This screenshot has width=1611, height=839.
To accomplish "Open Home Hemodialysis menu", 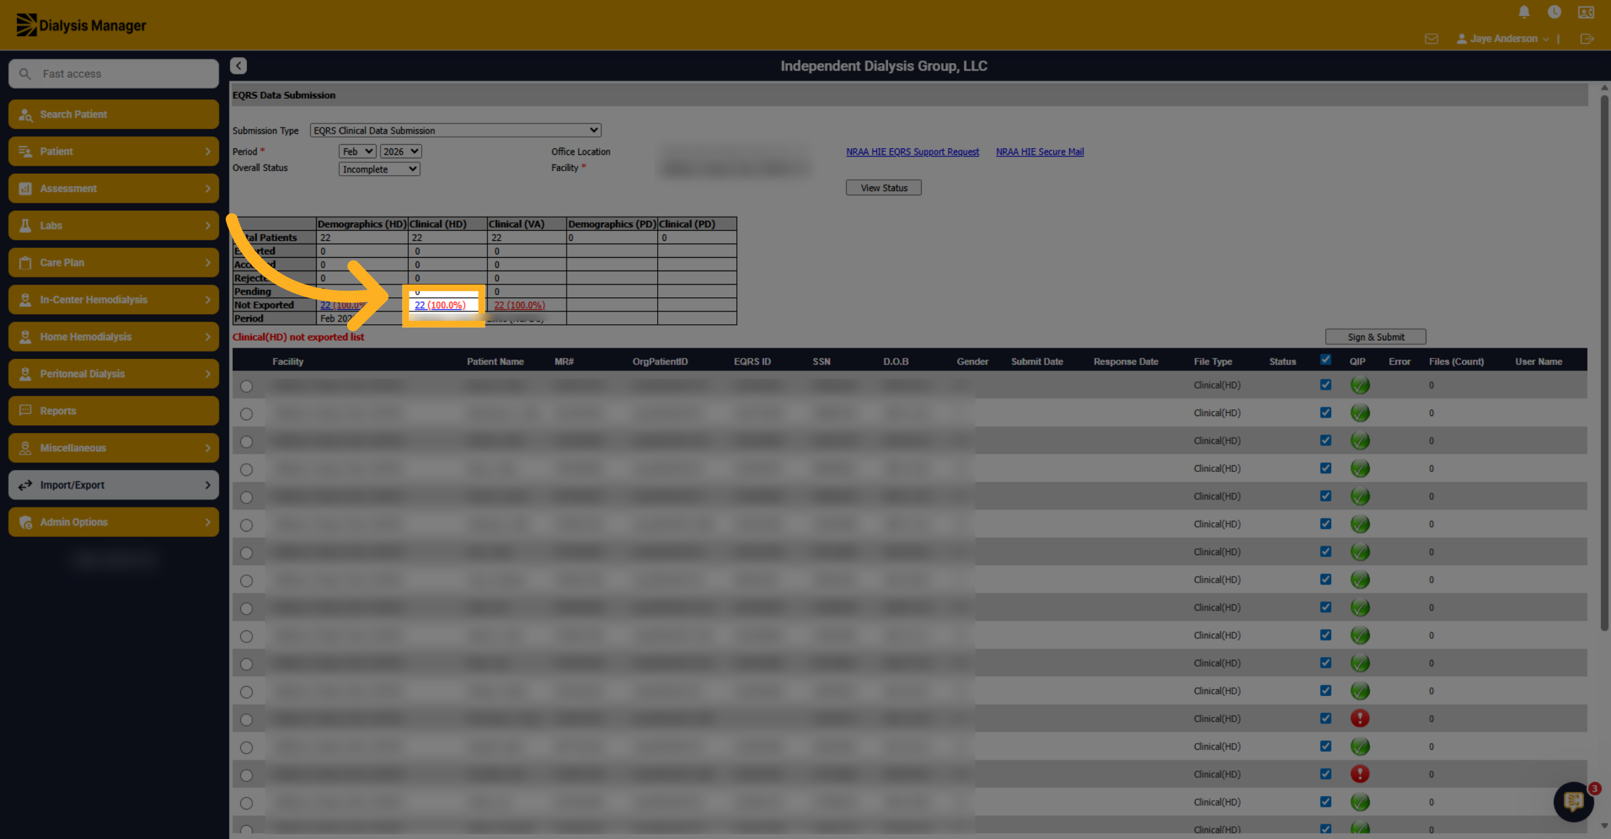I will tap(113, 337).
